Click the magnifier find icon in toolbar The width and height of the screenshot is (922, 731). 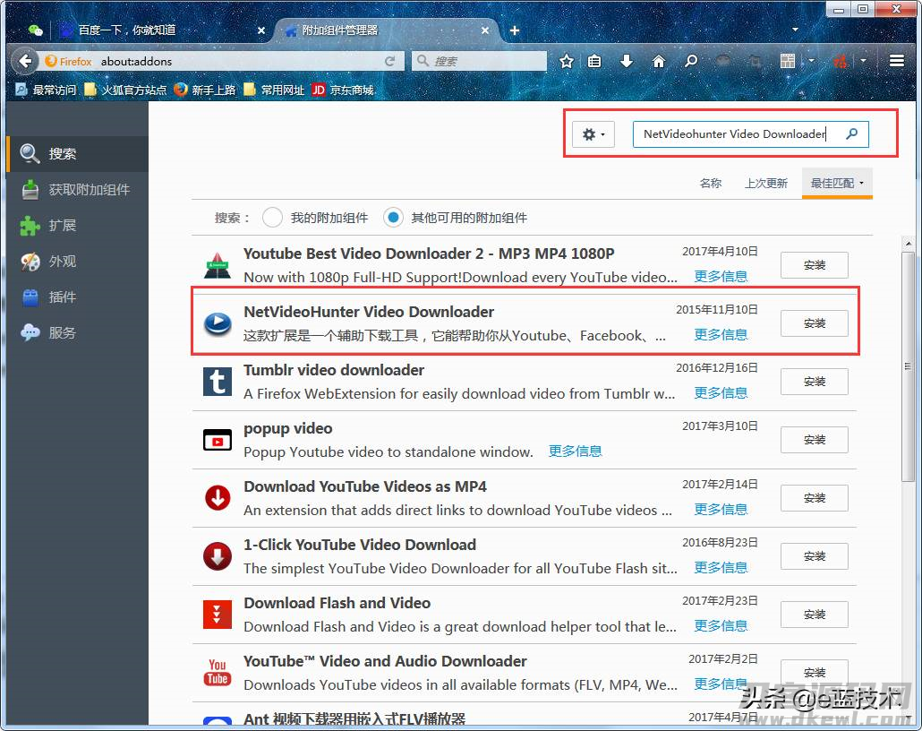(691, 61)
